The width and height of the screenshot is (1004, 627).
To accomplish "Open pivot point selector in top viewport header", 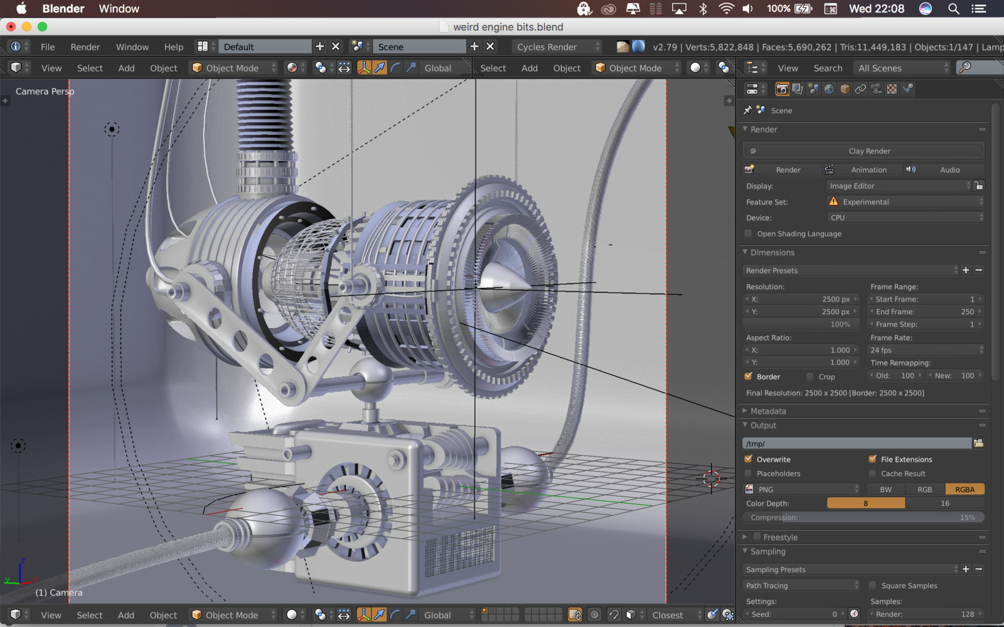I will click(323, 68).
